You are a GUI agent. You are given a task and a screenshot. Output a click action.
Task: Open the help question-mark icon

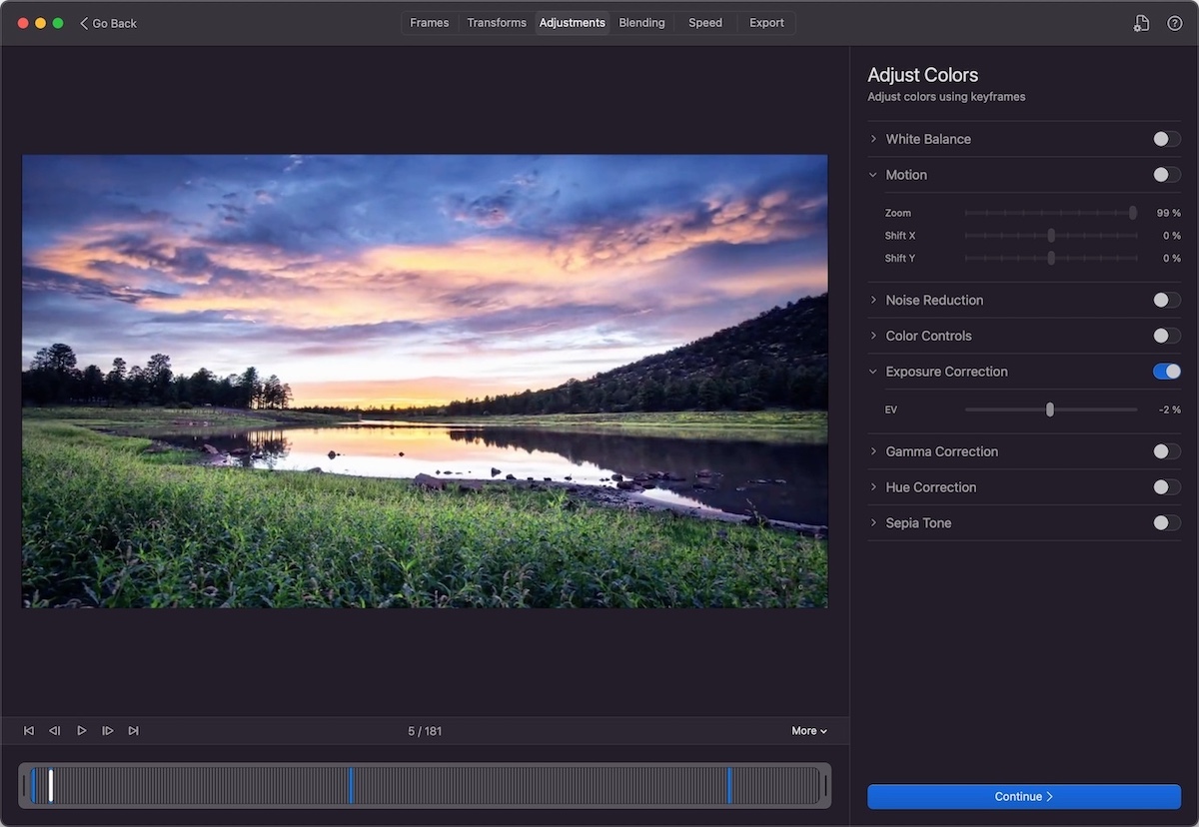[x=1175, y=23]
